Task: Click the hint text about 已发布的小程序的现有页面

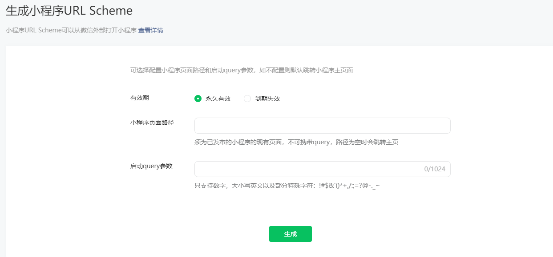Action: point(296,142)
